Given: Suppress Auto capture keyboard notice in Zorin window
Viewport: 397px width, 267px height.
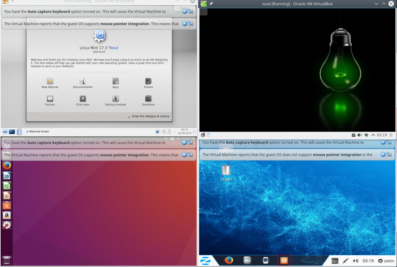Looking at the screenshot, I should (x=389, y=142).
